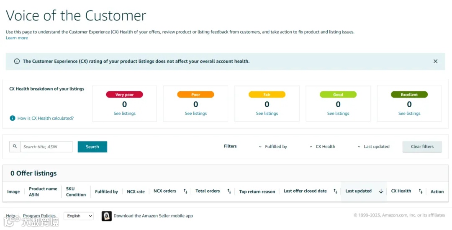Click the Action column header

[x=437, y=191]
